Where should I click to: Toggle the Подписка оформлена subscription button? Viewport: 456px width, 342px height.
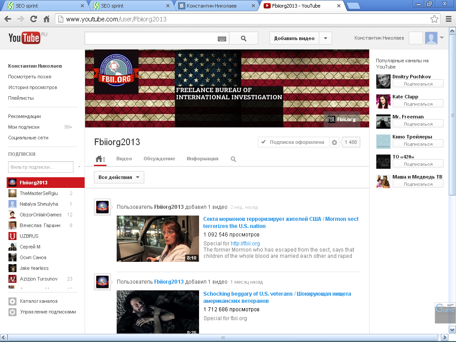294,142
